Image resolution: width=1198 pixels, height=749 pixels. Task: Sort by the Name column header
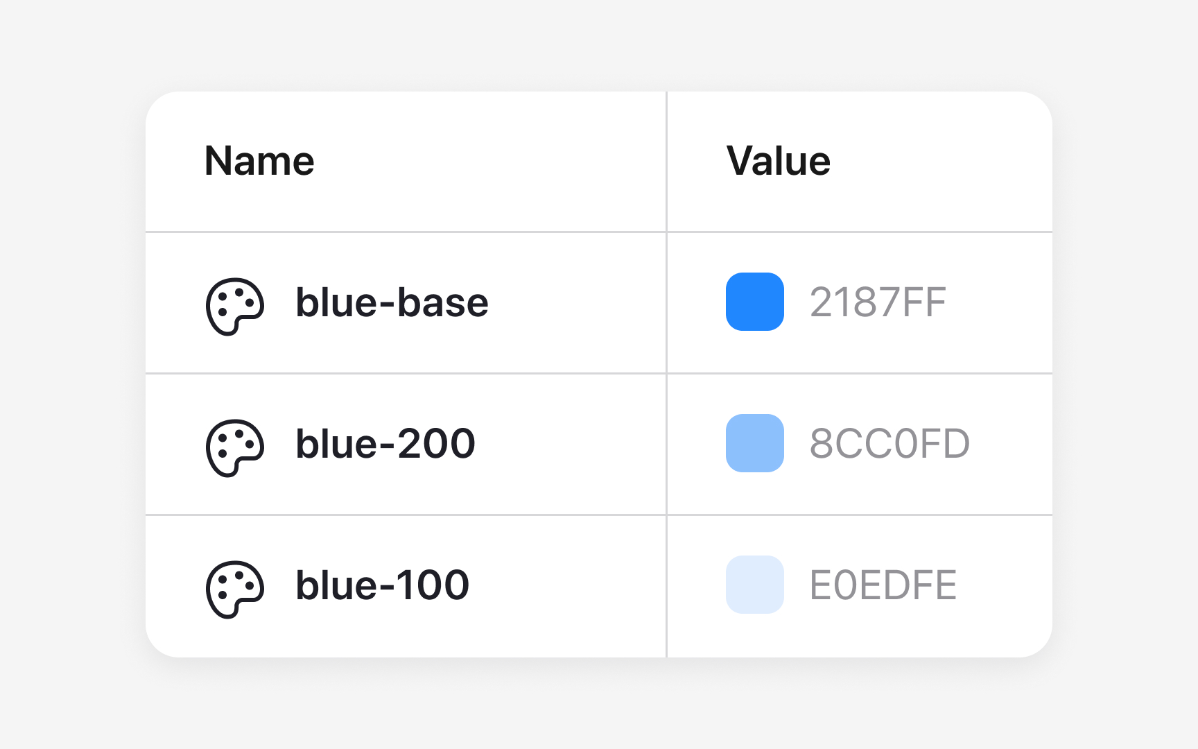[x=259, y=162]
